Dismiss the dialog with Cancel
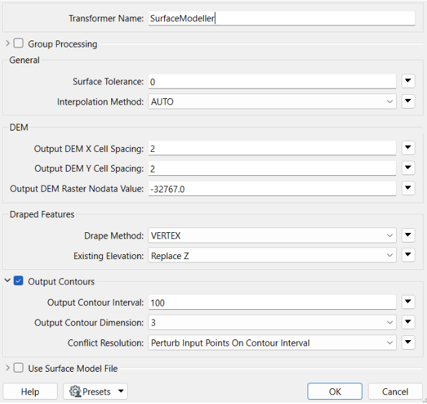This screenshot has width=427, height=404. click(x=395, y=392)
